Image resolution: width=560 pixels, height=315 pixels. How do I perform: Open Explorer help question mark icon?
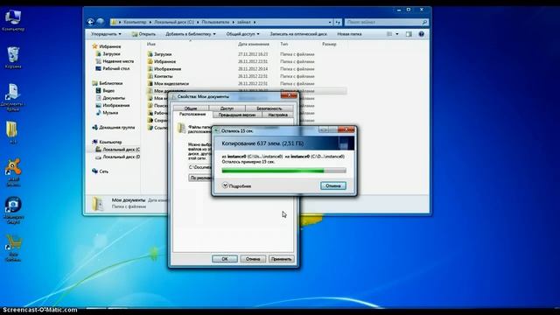coord(422,34)
